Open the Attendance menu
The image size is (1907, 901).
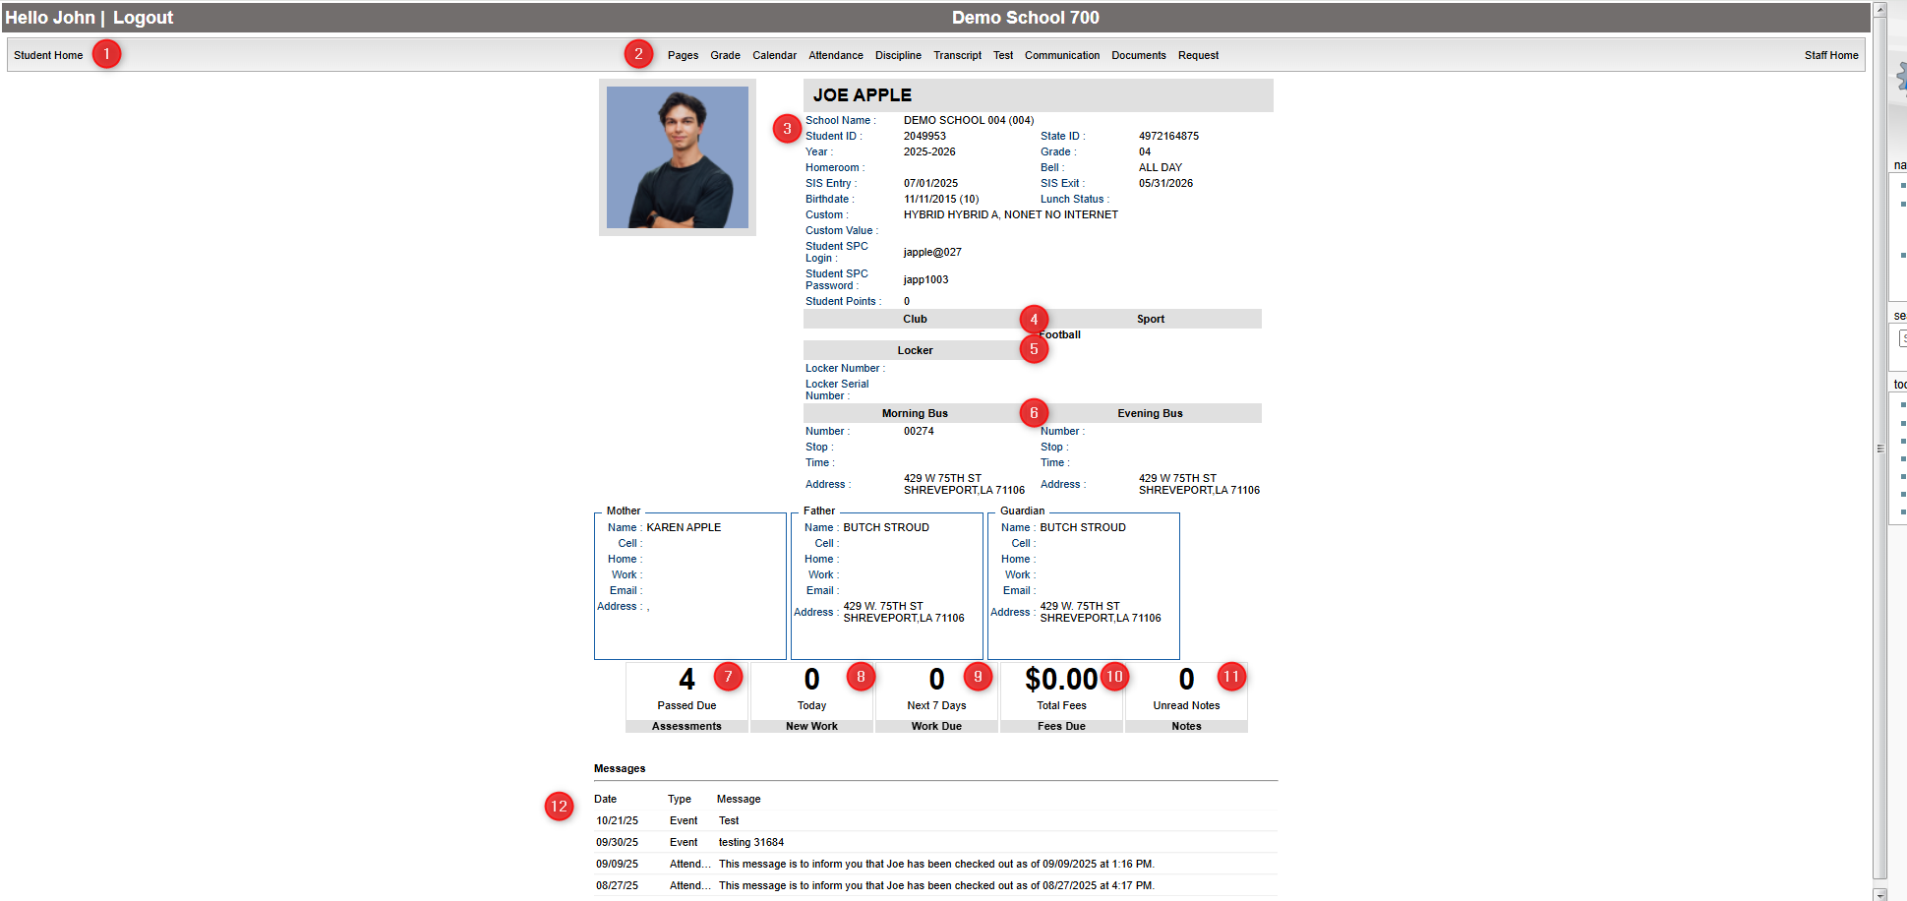pyautogui.click(x=835, y=55)
